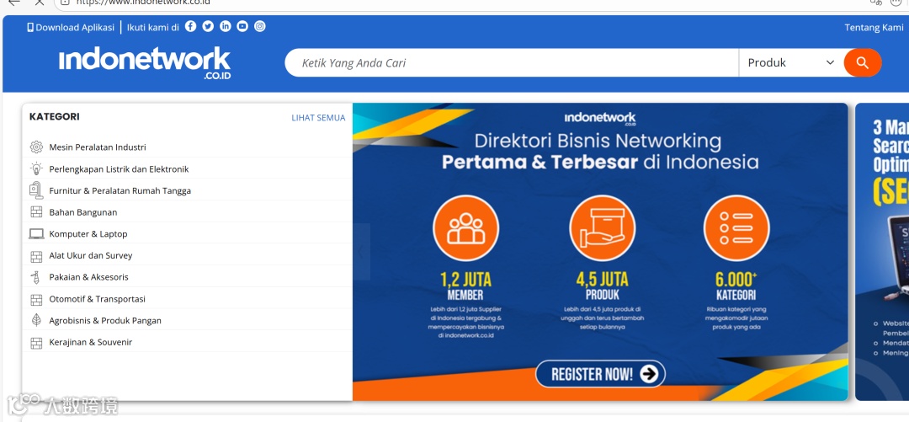Click the previous slide arrow on the banner
Screen dimensions: 909x422
coord(362,252)
